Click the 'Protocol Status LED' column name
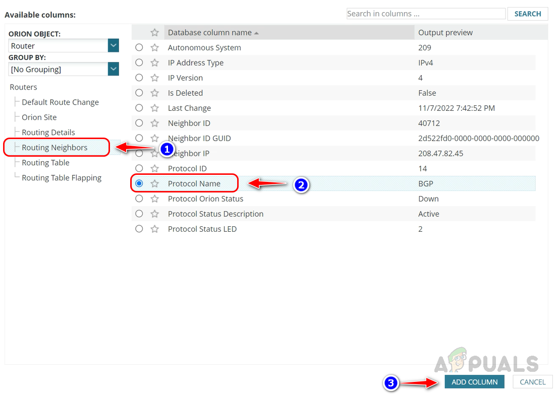Screen dimensions: 559x395 [202, 229]
